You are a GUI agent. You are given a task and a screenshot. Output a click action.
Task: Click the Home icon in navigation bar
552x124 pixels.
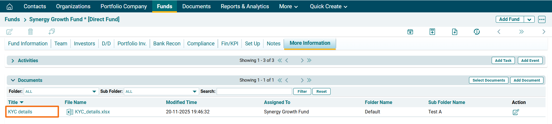coord(9,6)
